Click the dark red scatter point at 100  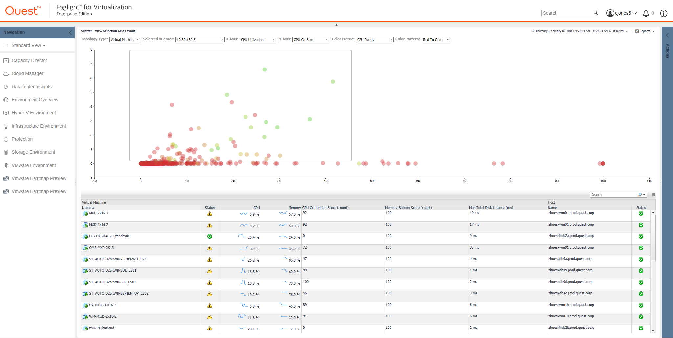pyautogui.click(x=603, y=163)
